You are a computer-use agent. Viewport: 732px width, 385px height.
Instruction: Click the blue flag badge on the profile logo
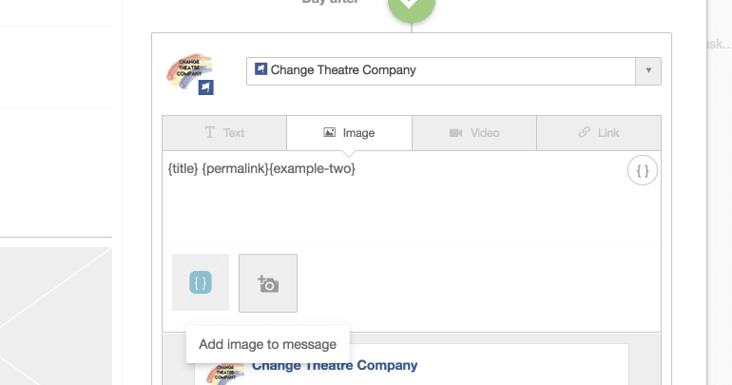[206, 87]
